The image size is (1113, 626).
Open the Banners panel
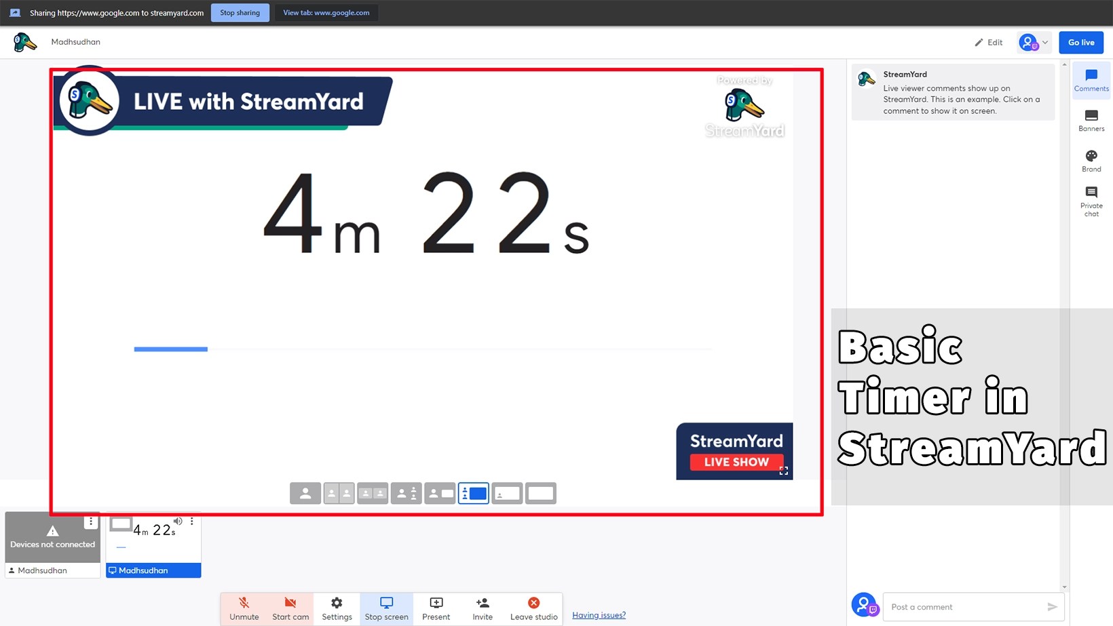click(1091, 121)
